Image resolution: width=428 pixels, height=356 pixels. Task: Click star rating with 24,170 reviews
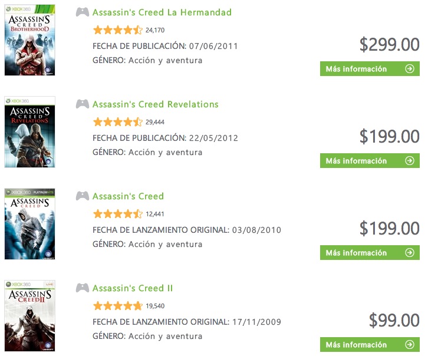coord(117,30)
